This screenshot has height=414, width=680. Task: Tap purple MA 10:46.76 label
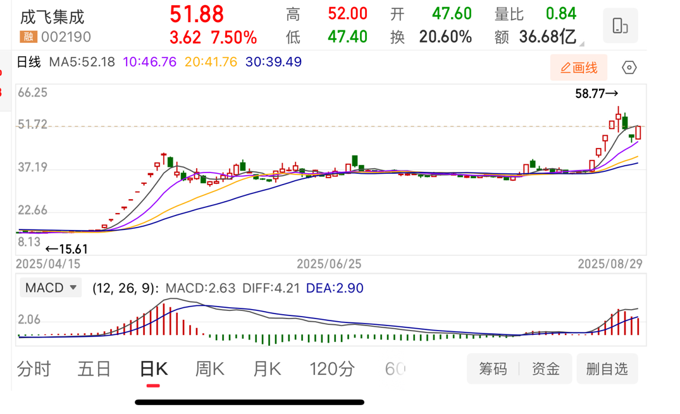click(x=150, y=62)
